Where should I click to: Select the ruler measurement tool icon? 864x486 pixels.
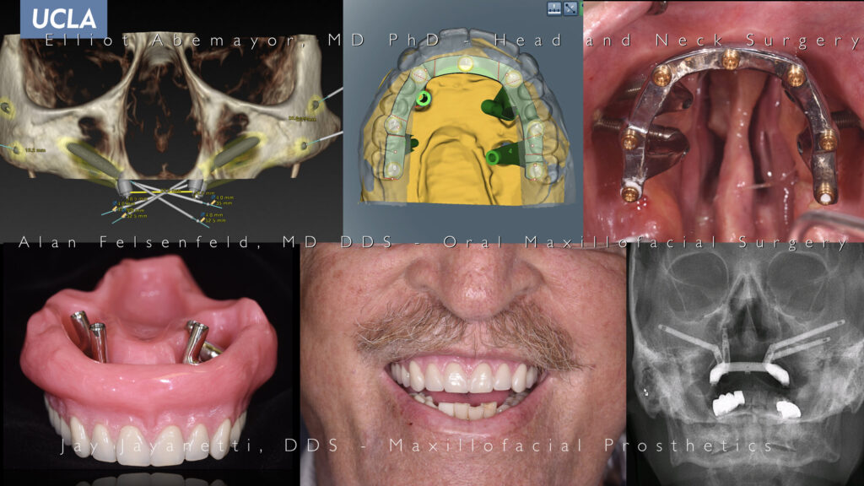pos(554,8)
